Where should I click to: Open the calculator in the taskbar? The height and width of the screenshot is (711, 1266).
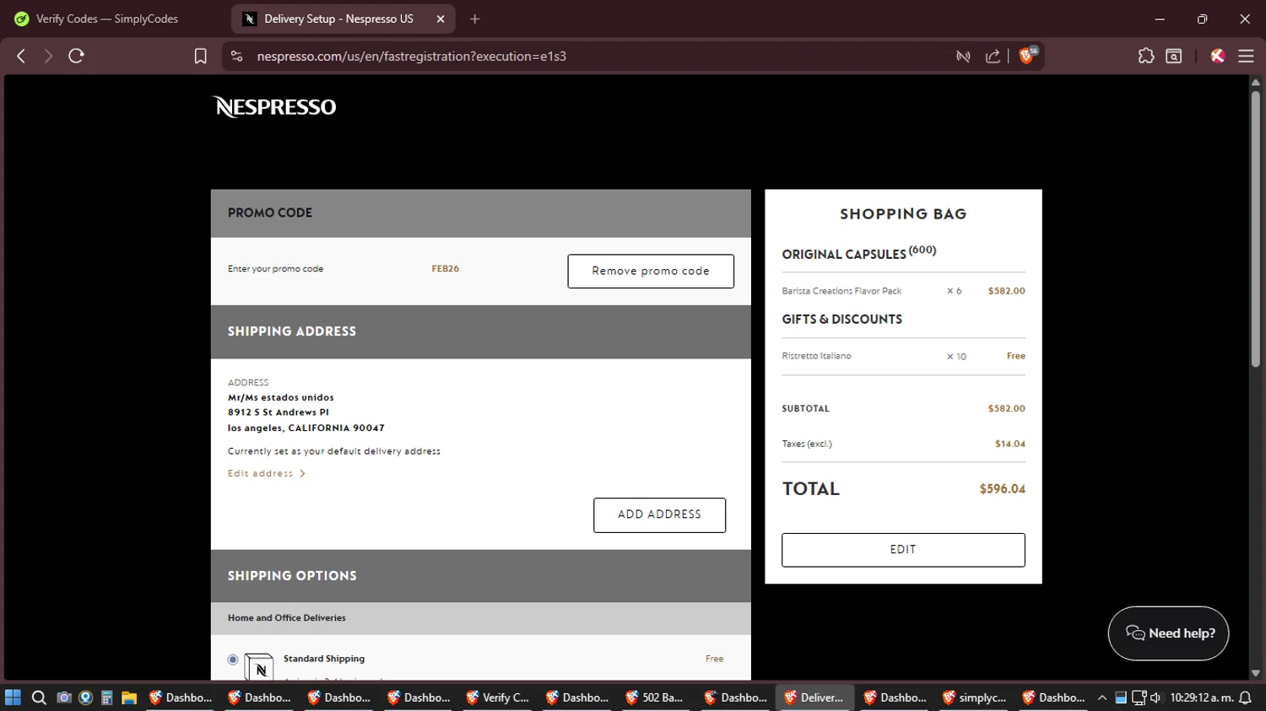(x=106, y=698)
